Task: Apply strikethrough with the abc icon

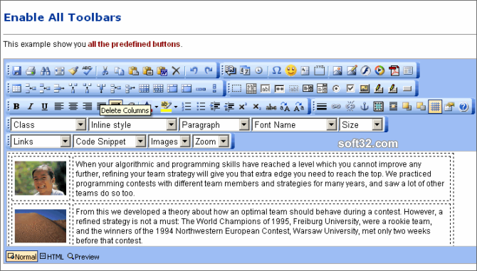Action: tap(271, 107)
